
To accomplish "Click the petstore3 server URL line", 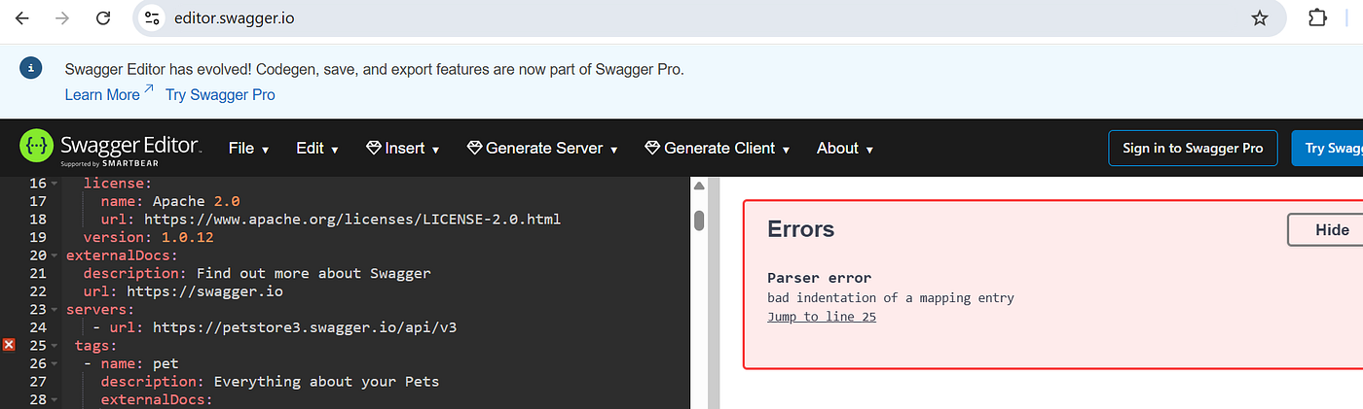I will click(276, 327).
